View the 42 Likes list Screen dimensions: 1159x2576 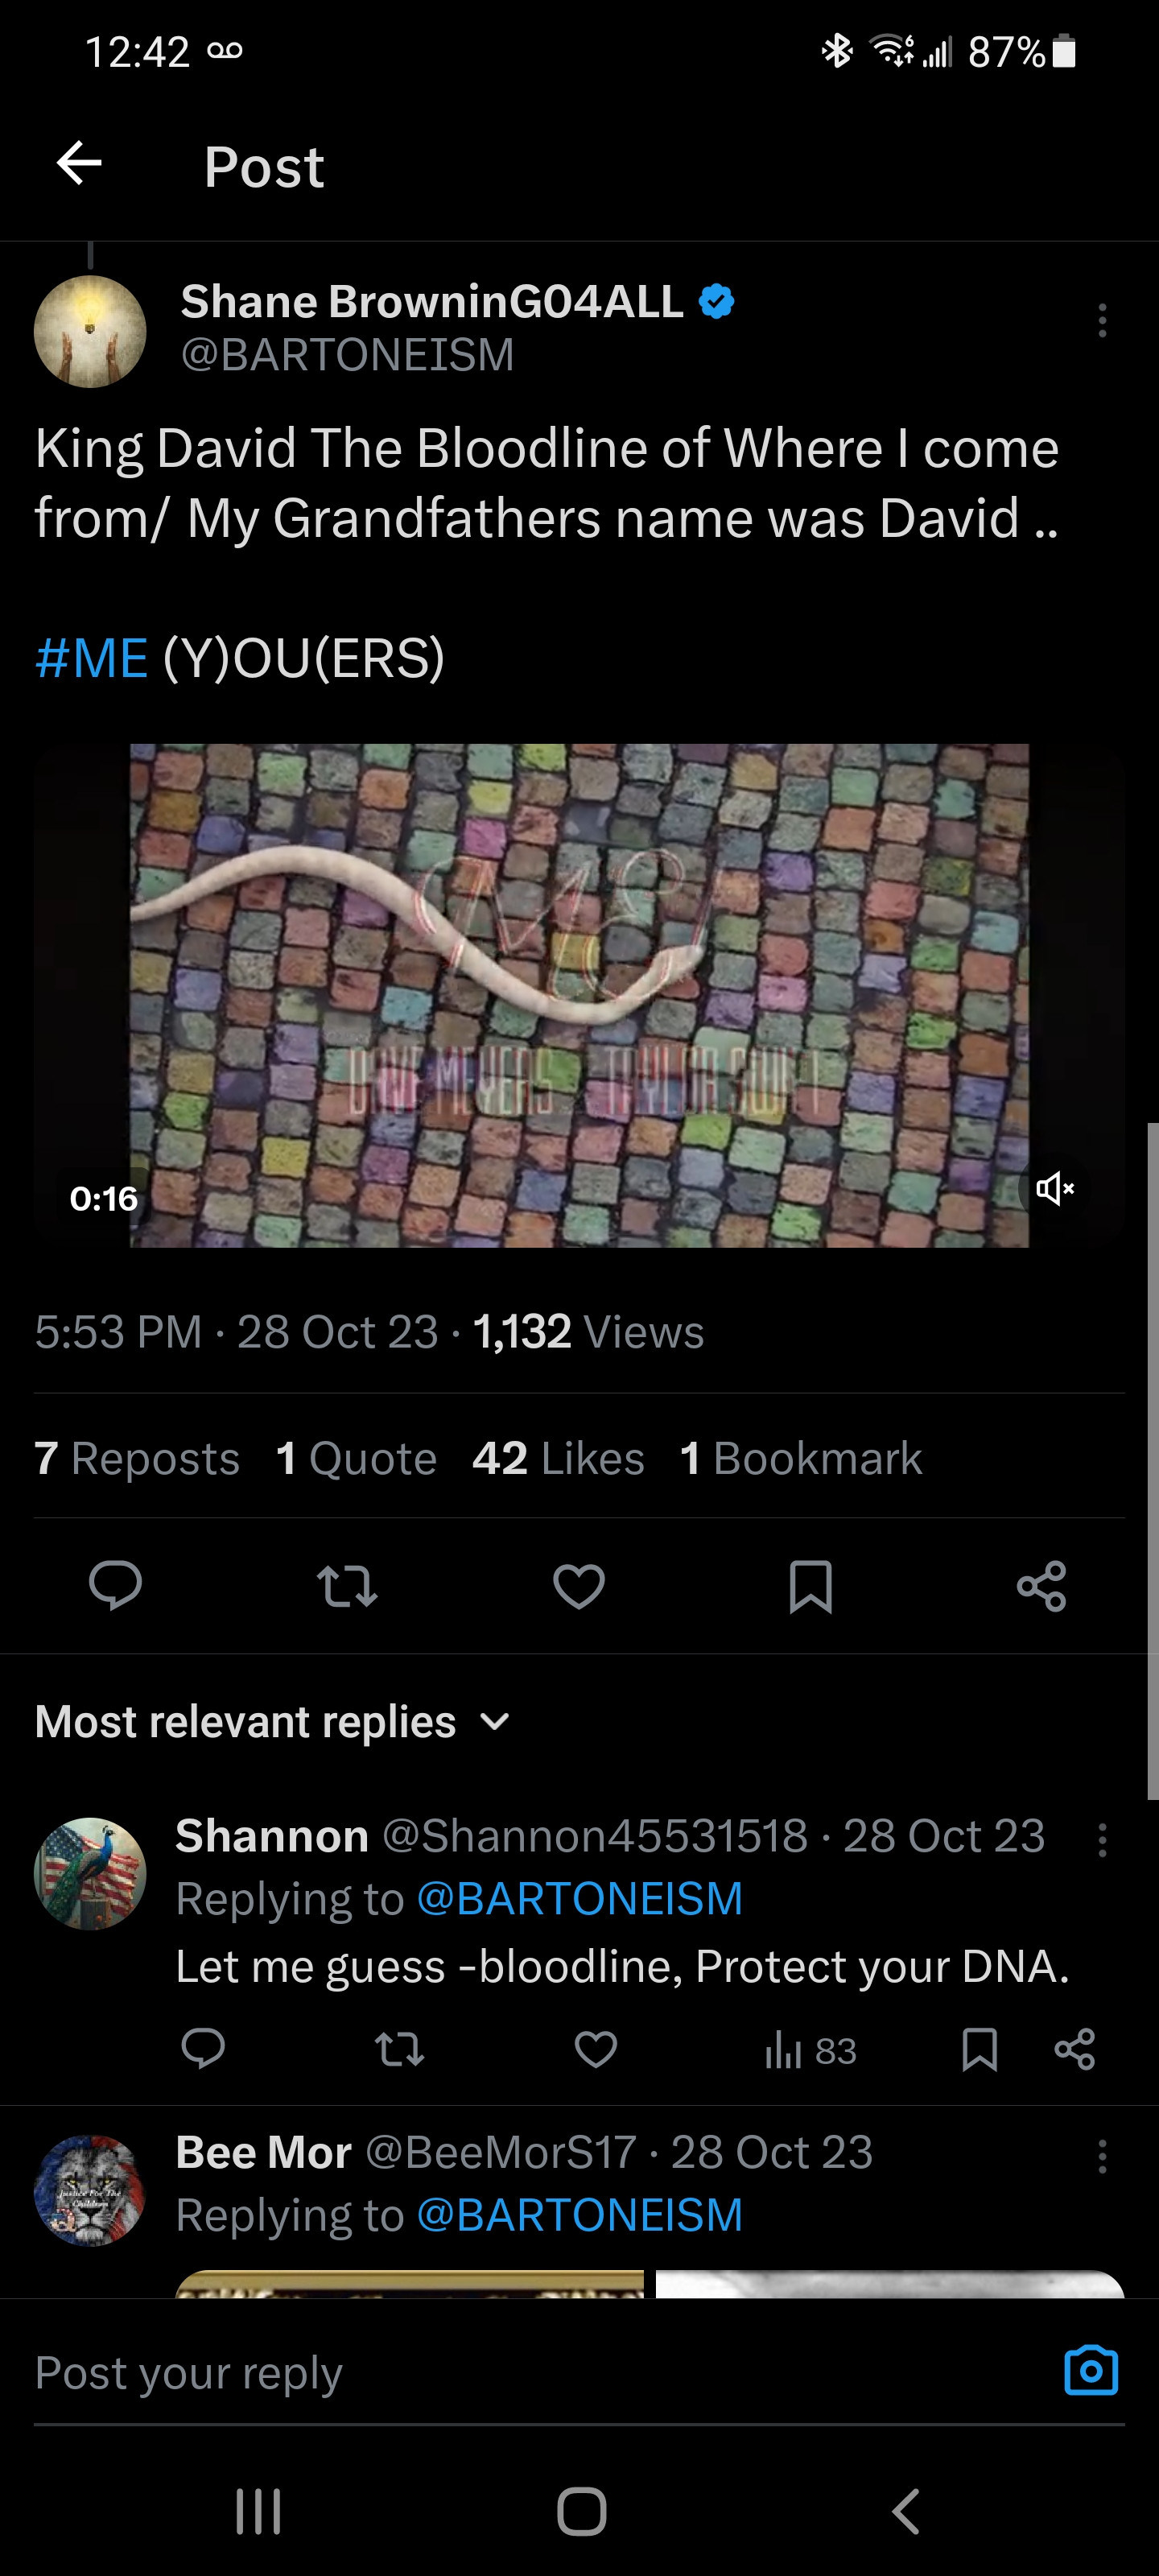(x=558, y=1458)
